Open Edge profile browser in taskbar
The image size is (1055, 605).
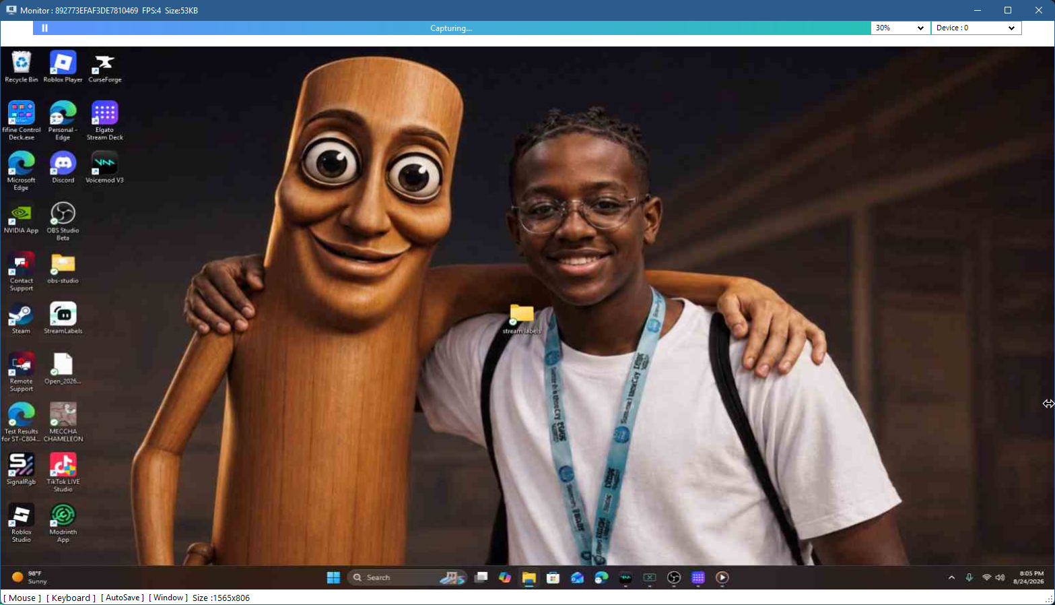(601, 577)
